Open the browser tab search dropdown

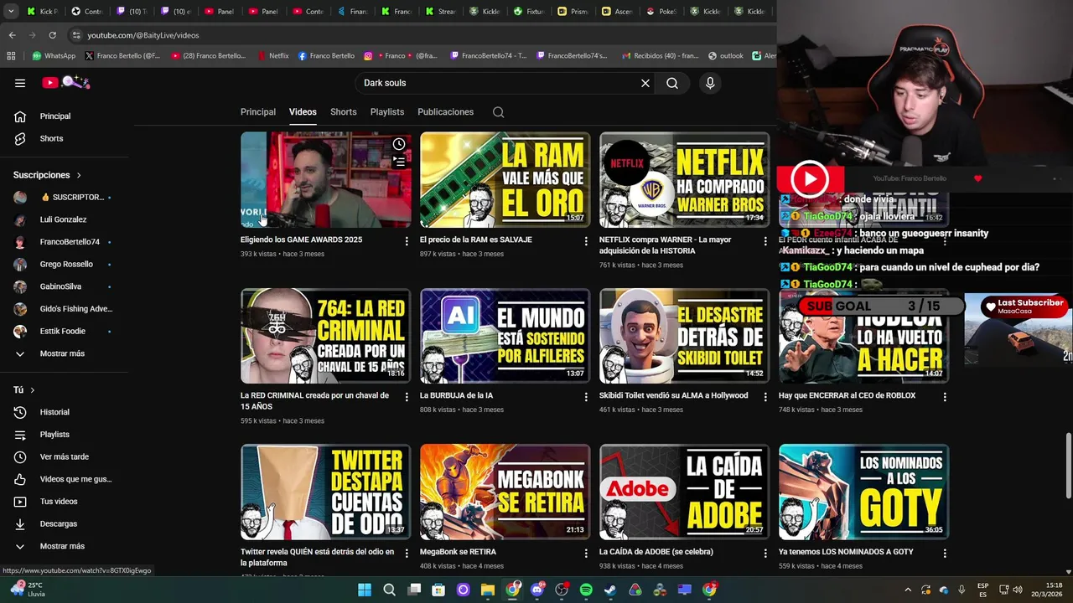click(x=11, y=12)
